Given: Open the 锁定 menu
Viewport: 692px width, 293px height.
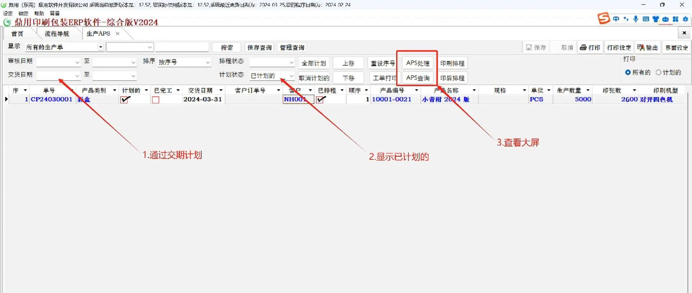Looking at the screenshot, I should pos(23,14).
